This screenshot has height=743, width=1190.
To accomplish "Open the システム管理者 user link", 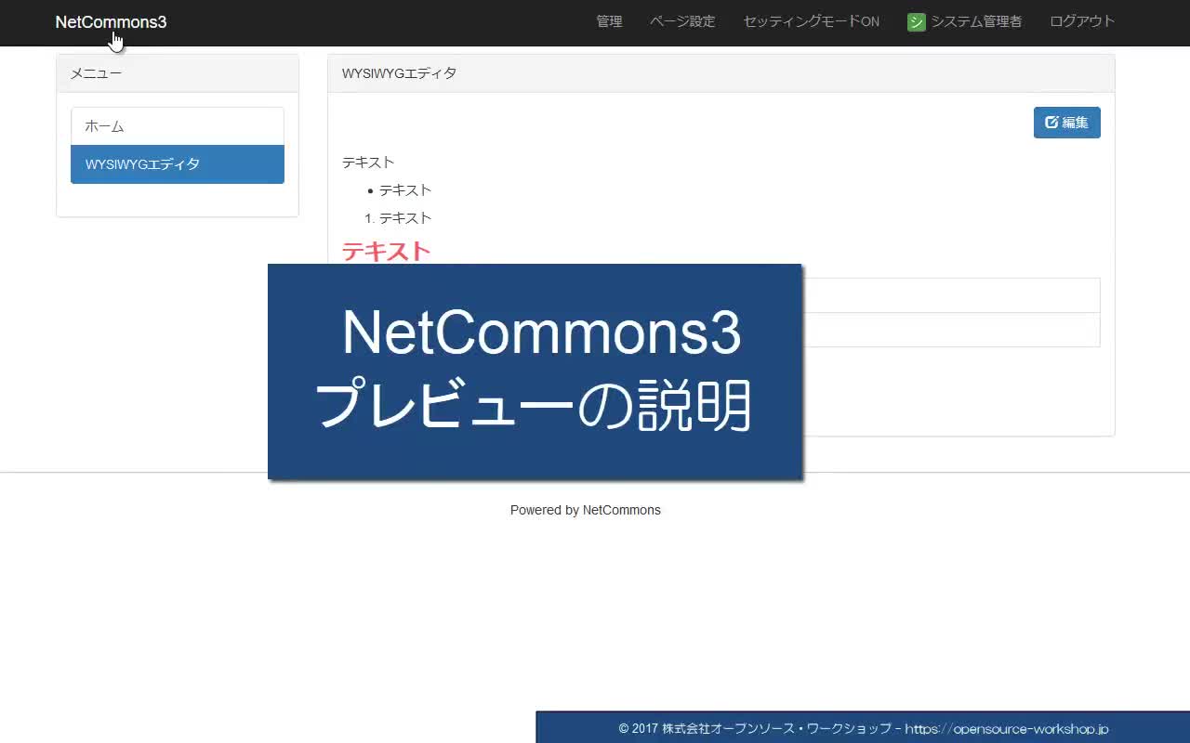I will [976, 21].
